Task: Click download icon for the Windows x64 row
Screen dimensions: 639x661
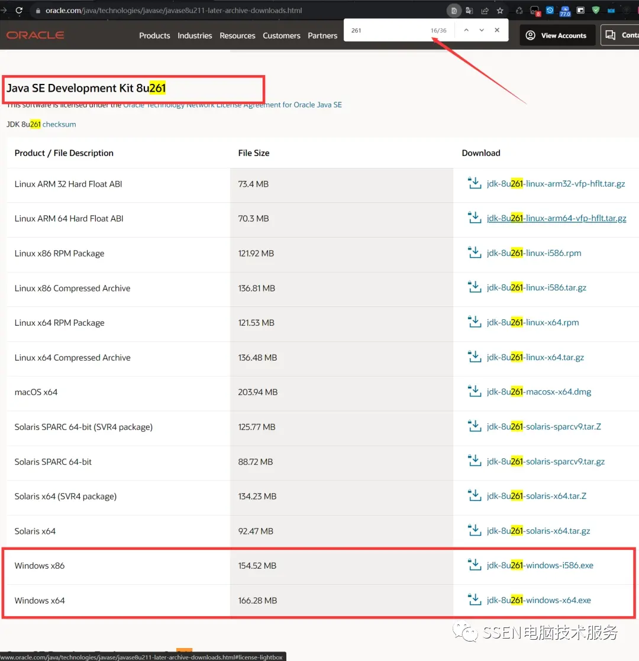Action: 475,600
